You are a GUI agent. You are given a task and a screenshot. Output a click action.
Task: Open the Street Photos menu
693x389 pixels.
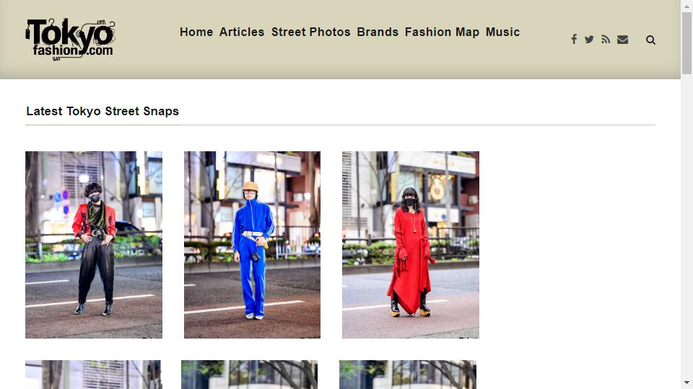310,32
